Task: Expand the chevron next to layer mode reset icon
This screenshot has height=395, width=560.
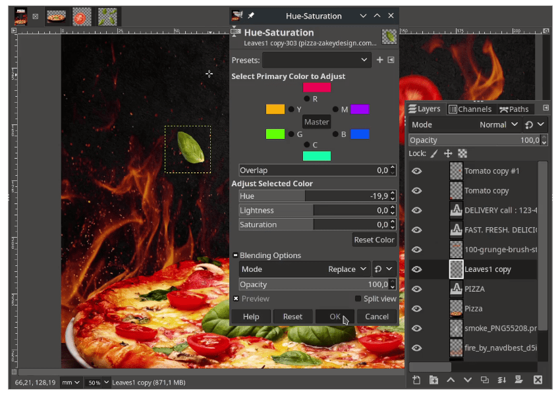Action: tap(541, 124)
